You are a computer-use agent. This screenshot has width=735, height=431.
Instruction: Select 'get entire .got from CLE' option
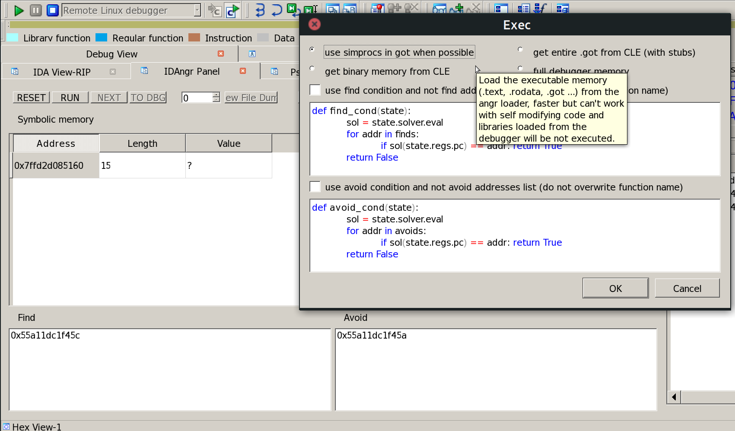point(520,49)
